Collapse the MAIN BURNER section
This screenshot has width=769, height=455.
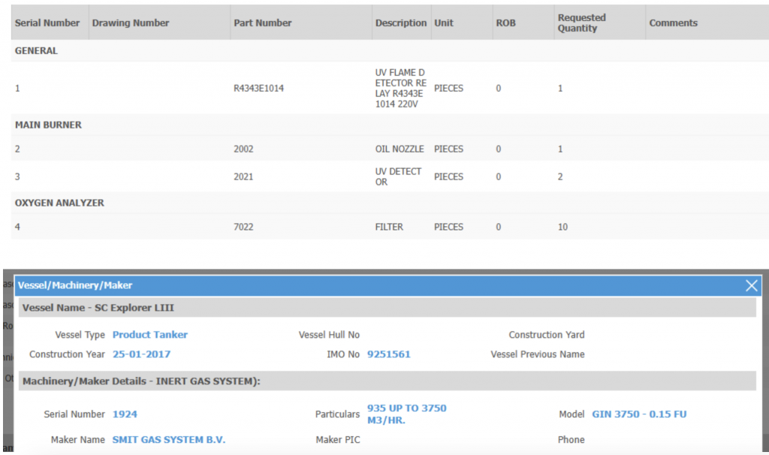(x=48, y=125)
